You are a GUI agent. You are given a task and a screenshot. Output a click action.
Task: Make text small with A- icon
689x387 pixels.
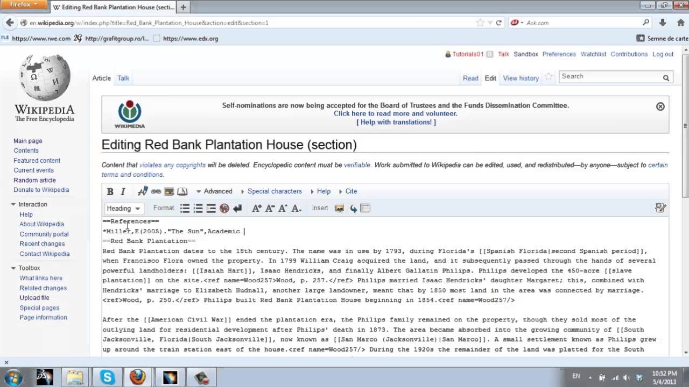pyautogui.click(x=270, y=209)
